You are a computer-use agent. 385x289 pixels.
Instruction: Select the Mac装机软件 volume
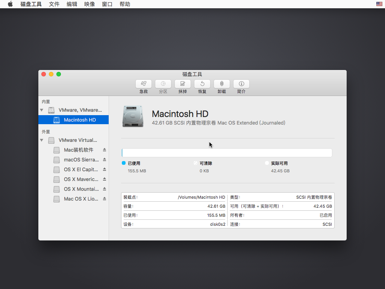(73, 150)
